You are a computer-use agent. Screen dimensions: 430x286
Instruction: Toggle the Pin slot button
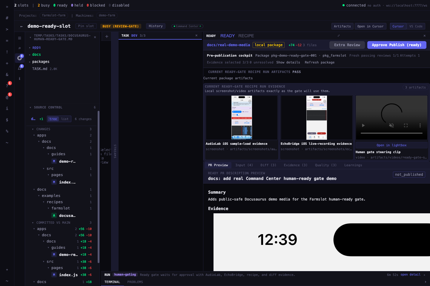(86, 26)
